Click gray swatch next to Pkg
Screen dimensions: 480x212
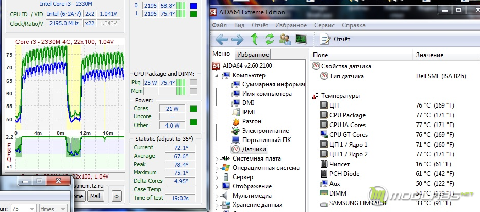(193, 83)
